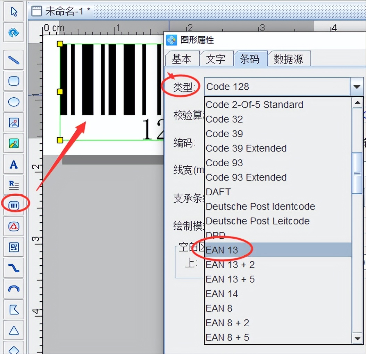Select the ellipse drawing tool
Screen dimensions: 366x354
pyautogui.click(x=13, y=101)
